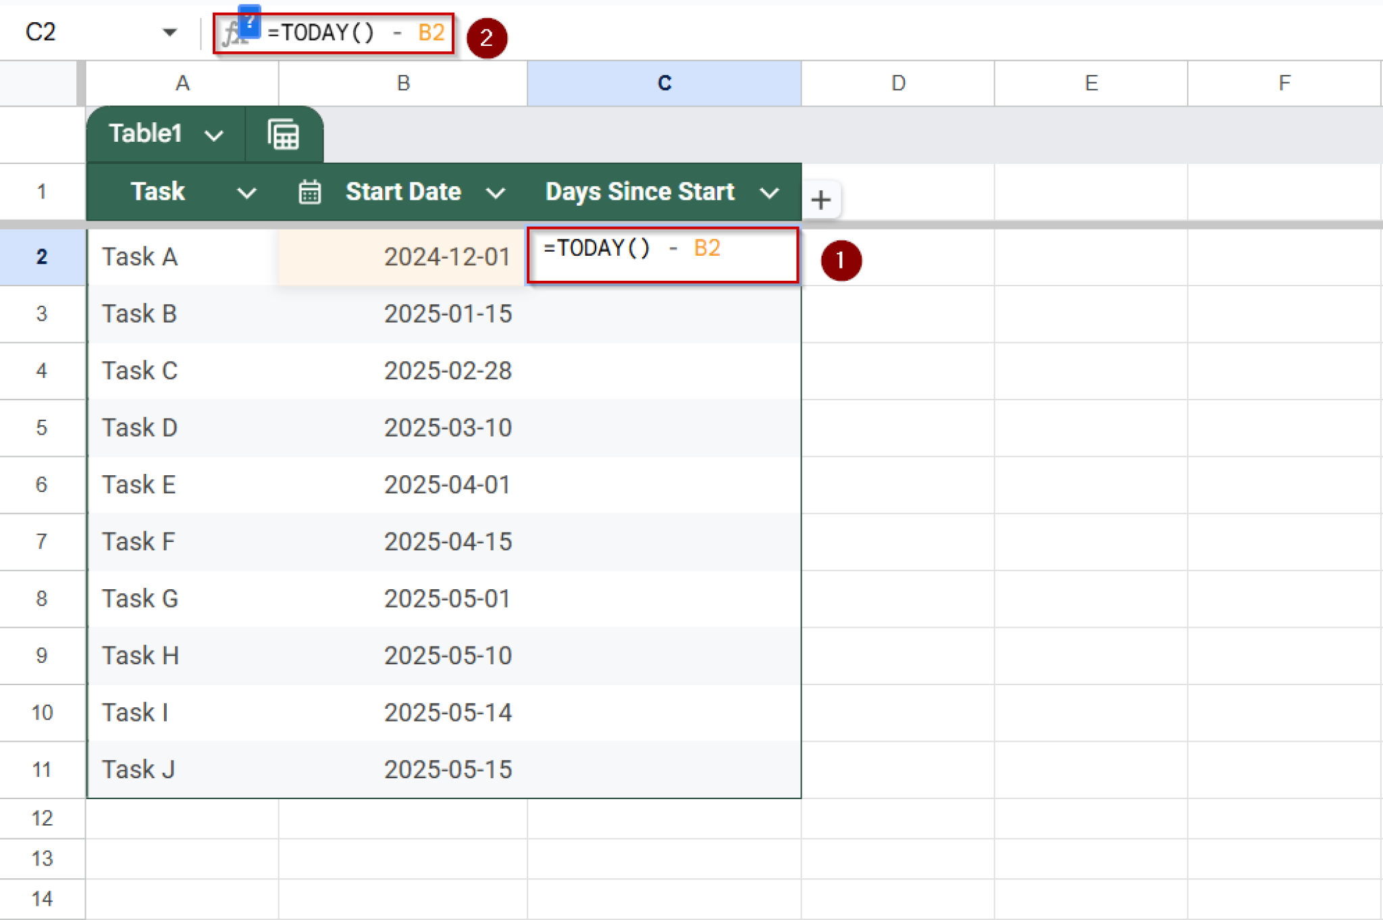Open the Start Date column dropdown
The width and height of the screenshot is (1383, 920).
[495, 193]
